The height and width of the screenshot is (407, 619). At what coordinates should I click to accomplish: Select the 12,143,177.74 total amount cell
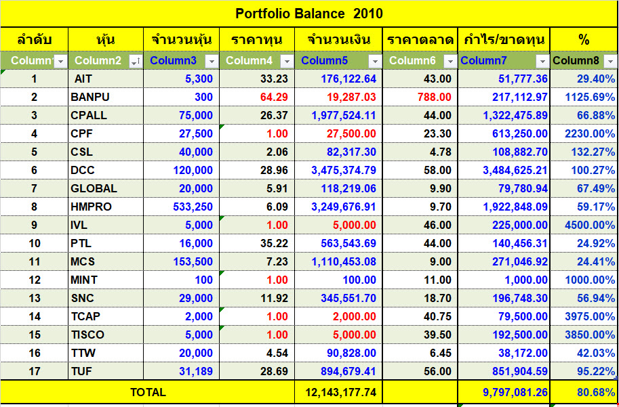[338, 392]
